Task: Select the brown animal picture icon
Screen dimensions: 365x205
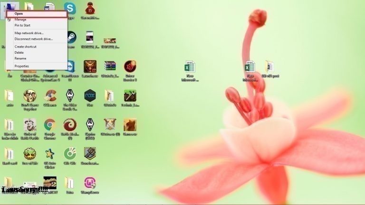Action: 130,125
